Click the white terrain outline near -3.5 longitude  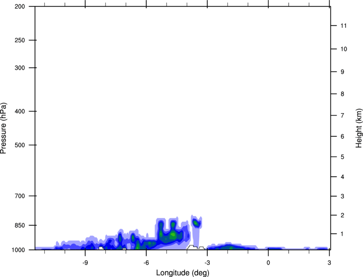tap(196, 248)
